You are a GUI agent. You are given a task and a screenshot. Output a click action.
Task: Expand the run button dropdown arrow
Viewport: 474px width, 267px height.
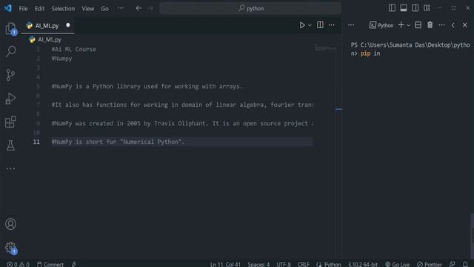[310, 25]
